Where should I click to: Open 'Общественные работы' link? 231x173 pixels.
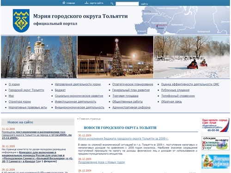pyautogui.click(x=128, y=101)
